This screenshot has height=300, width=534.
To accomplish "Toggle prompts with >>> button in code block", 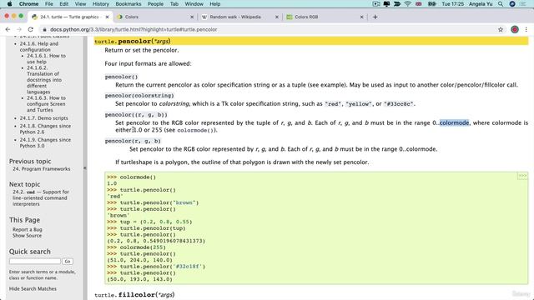I will click(x=522, y=176).
